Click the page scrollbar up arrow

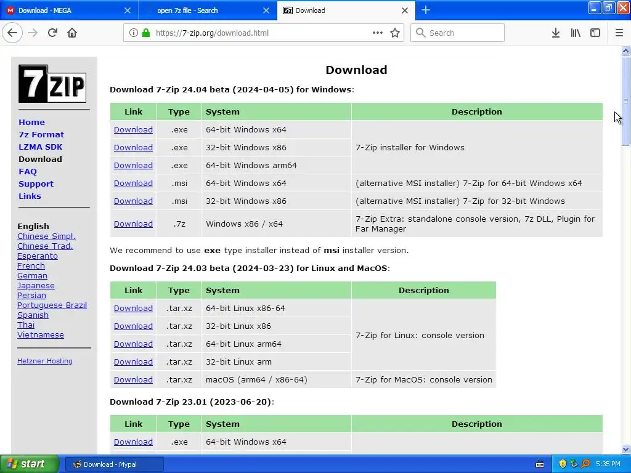pos(626,51)
